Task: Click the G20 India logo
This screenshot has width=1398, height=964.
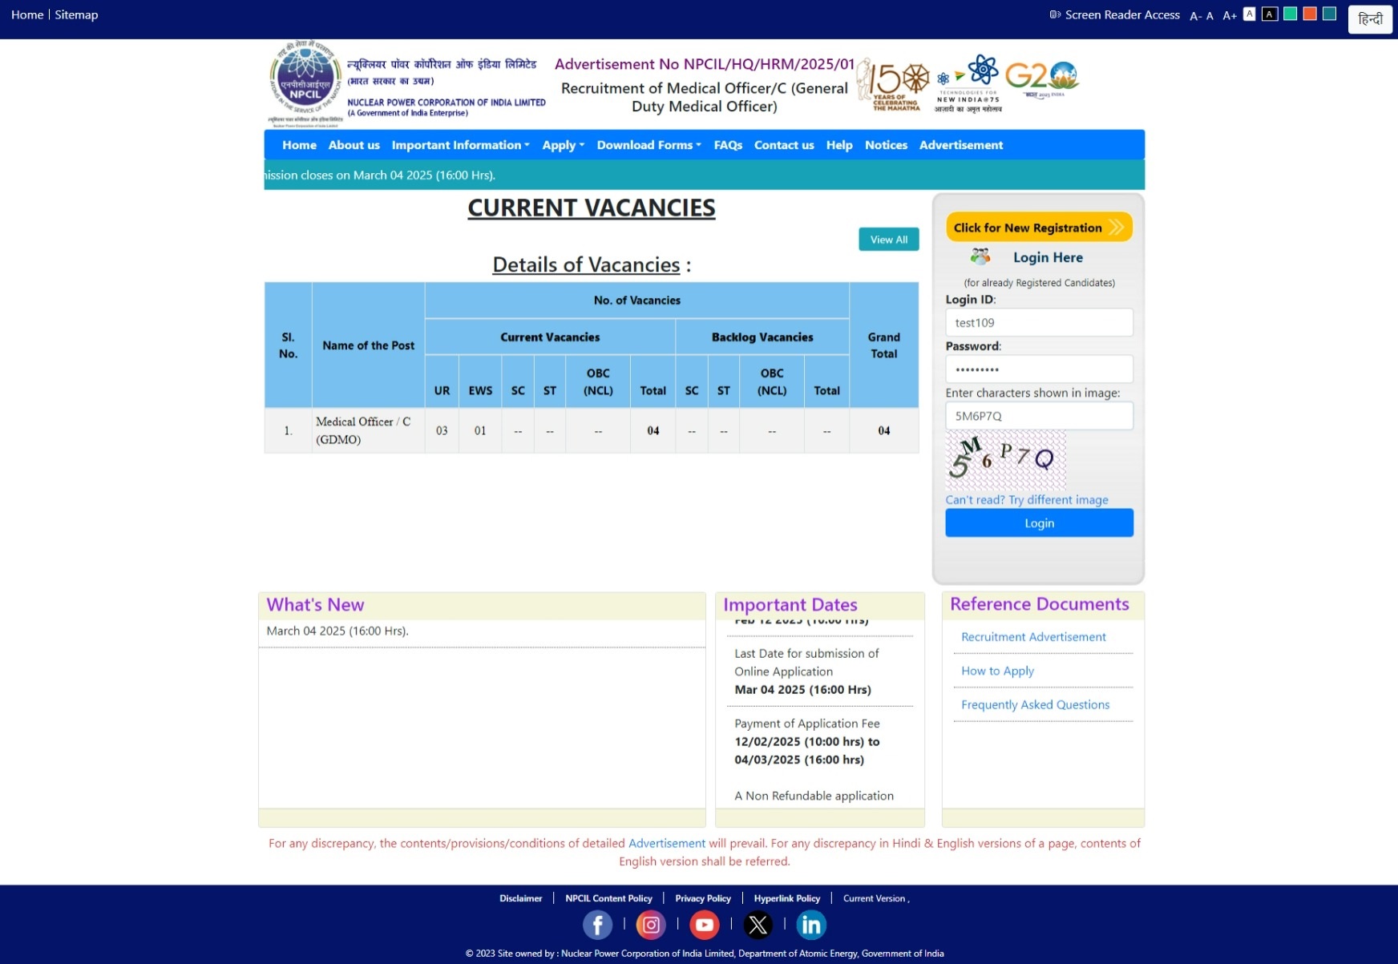Action: (x=1042, y=79)
